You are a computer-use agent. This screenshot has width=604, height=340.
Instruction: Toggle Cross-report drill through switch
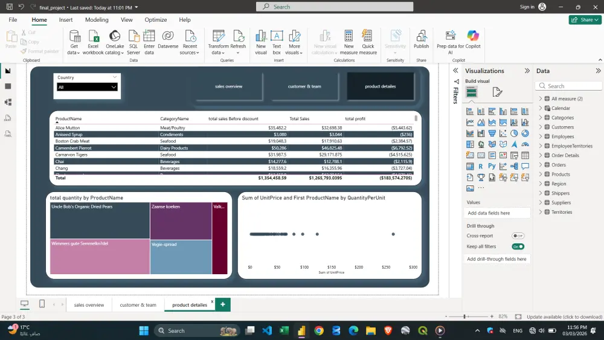point(518,236)
